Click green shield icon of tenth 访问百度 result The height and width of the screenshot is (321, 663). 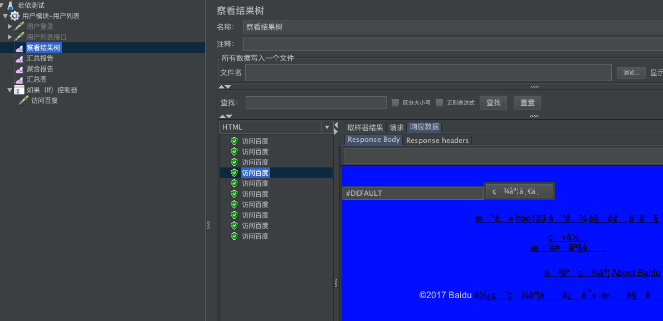pos(234,236)
